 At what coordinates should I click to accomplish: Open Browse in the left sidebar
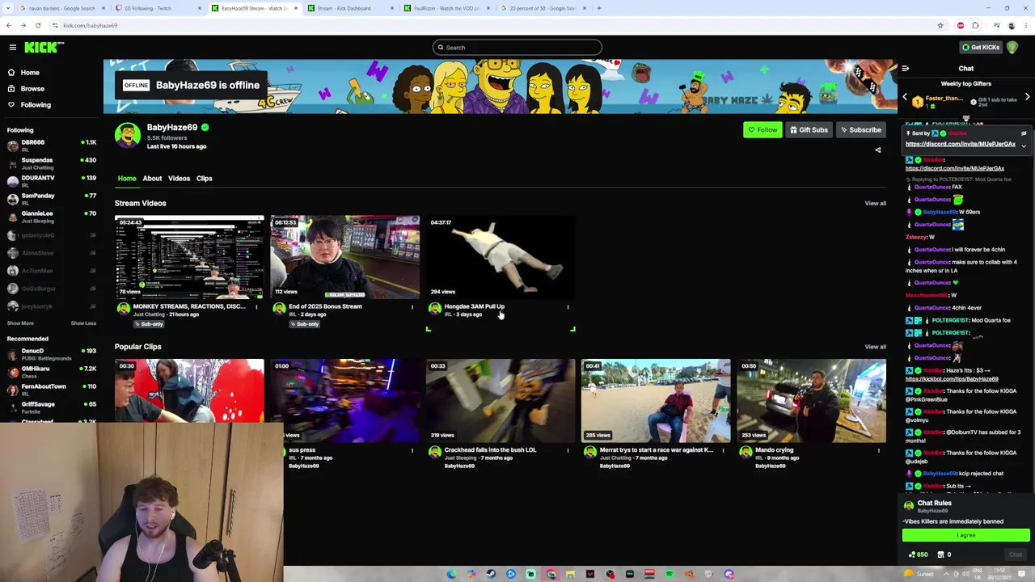tap(25, 89)
